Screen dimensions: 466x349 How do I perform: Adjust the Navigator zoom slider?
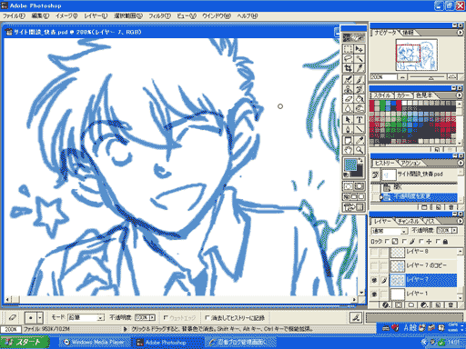point(431,77)
